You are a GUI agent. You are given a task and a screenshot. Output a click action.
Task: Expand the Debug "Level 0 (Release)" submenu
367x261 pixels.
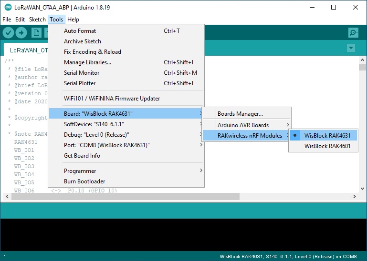(126, 135)
